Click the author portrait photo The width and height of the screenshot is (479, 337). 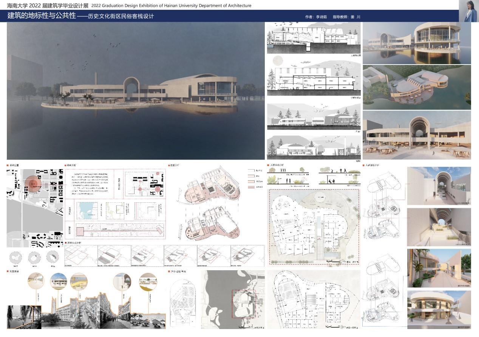pos(468,11)
